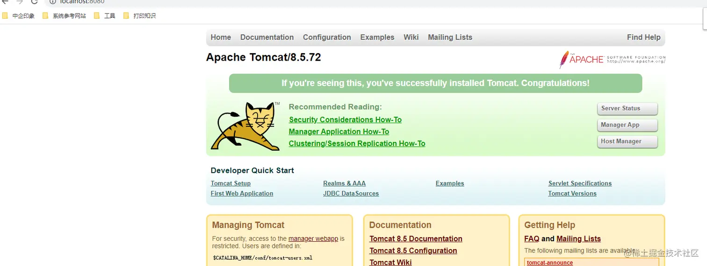Click the site info icon in address bar
The height and width of the screenshot is (266, 707).
click(x=52, y=1)
